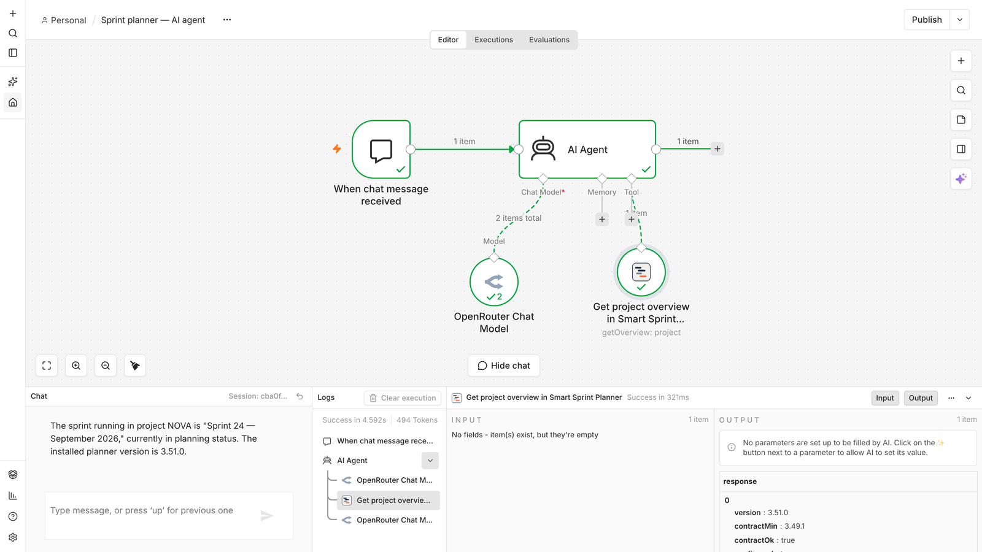The width and height of the screenshot is (982, 552).
Task: Click the Hide chat button
Action: click(504, 366)
